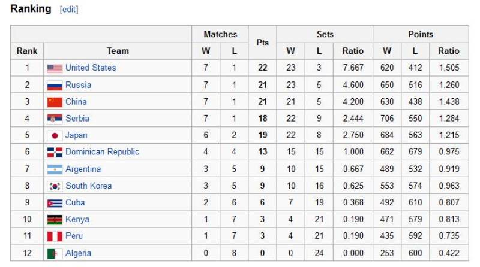Select the Team column header
480x267 pixels.
pyautogui.click(x=118, y=51)
